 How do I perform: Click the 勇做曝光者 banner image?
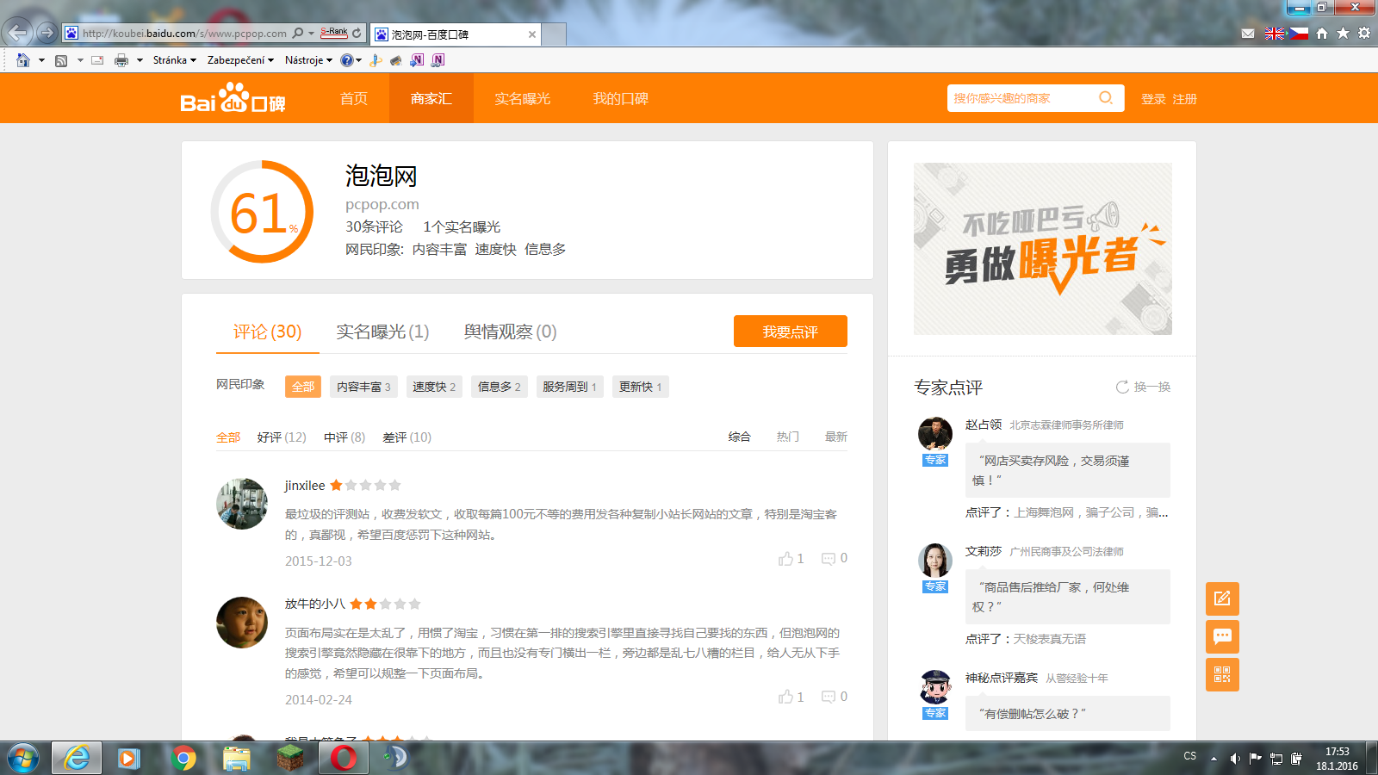click(x=1043, y=249)
